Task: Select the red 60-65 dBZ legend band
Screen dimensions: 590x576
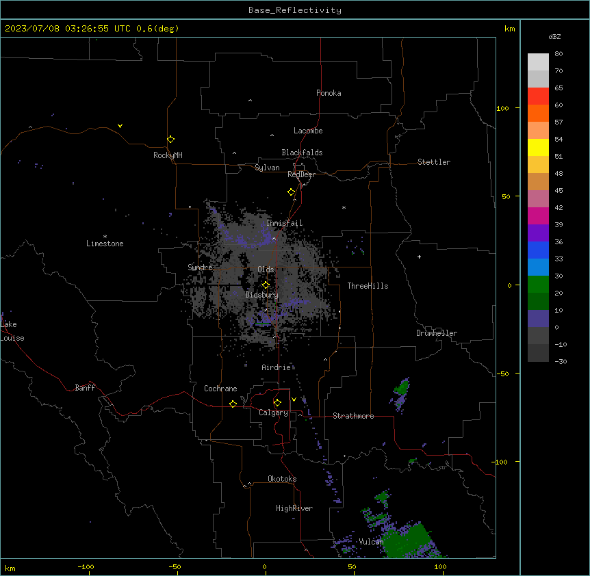Action: tap(538, 96)
